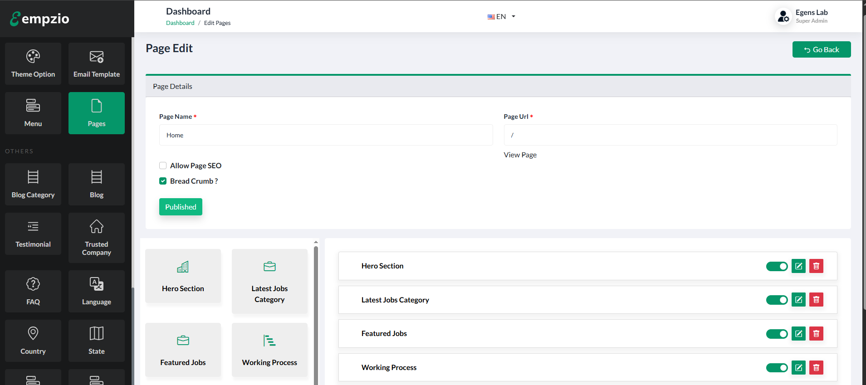Open the Email Template section
The image size is (866, 385).
tap(96, 63)
